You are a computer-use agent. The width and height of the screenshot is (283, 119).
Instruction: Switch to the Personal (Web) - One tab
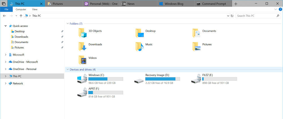[101, 4]
